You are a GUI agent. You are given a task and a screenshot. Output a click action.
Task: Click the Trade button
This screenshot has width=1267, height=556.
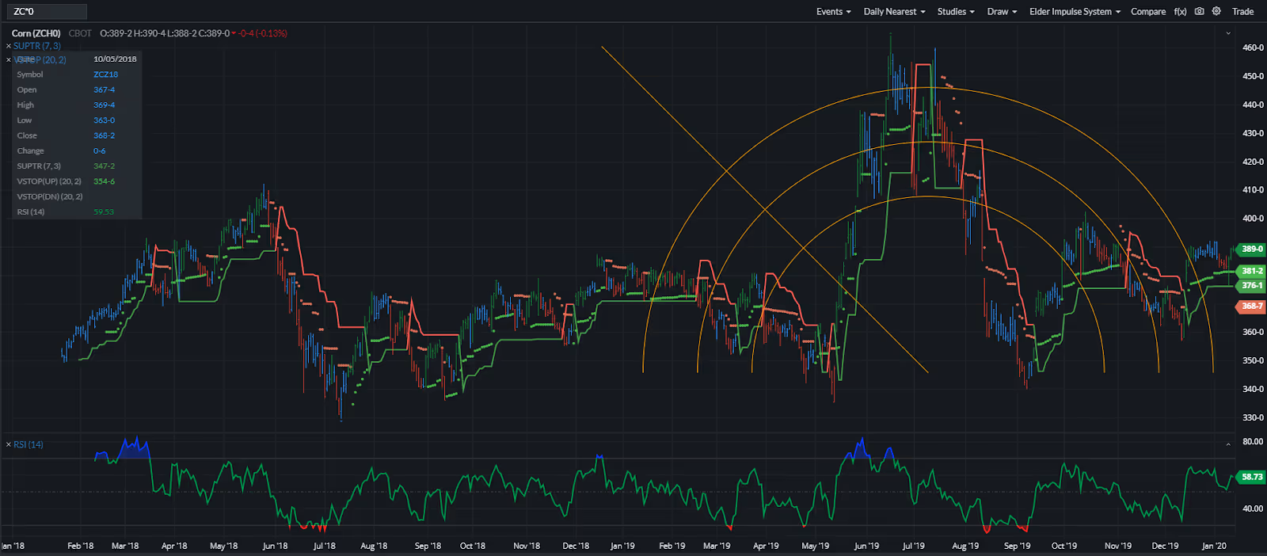point(1242,11)
